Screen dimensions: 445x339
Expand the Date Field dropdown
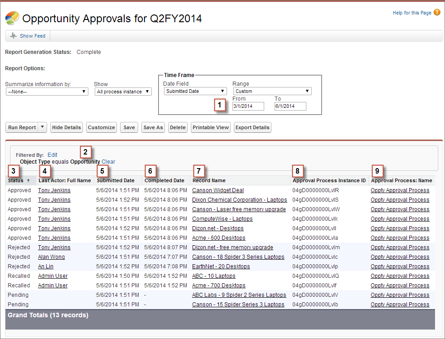195,91
